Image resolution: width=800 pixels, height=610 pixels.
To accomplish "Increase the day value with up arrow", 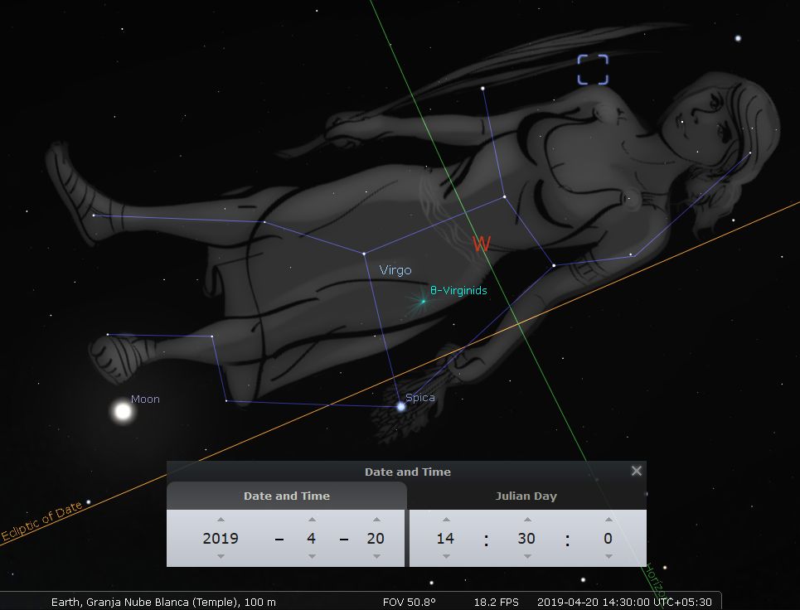I will coord(376,519).
